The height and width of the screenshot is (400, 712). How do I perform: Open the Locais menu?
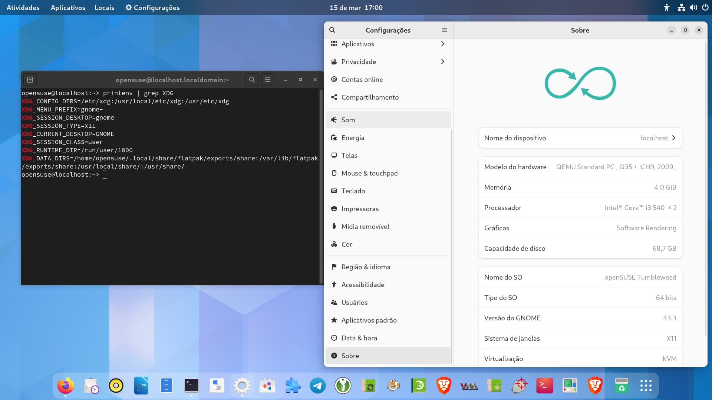click(104, 7)
